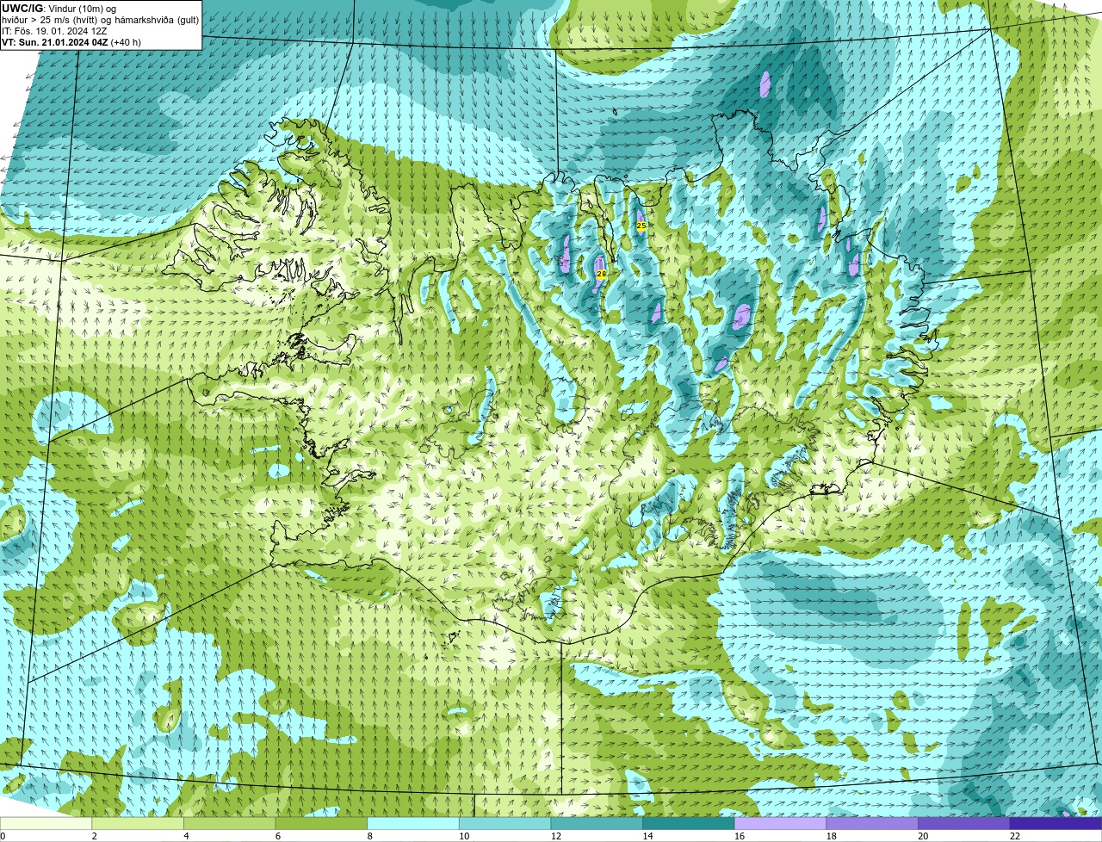Click the 8–10 m/s light cyan legend swatch
This screenshot has width=1102, height=842.
[413, 823]
